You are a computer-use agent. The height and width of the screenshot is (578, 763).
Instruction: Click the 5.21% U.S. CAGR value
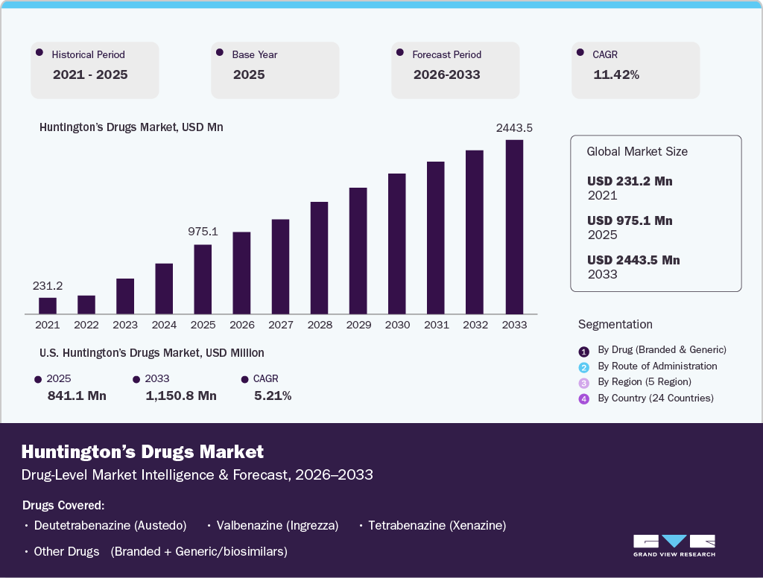pyautogui.click(x=273, y=396)
